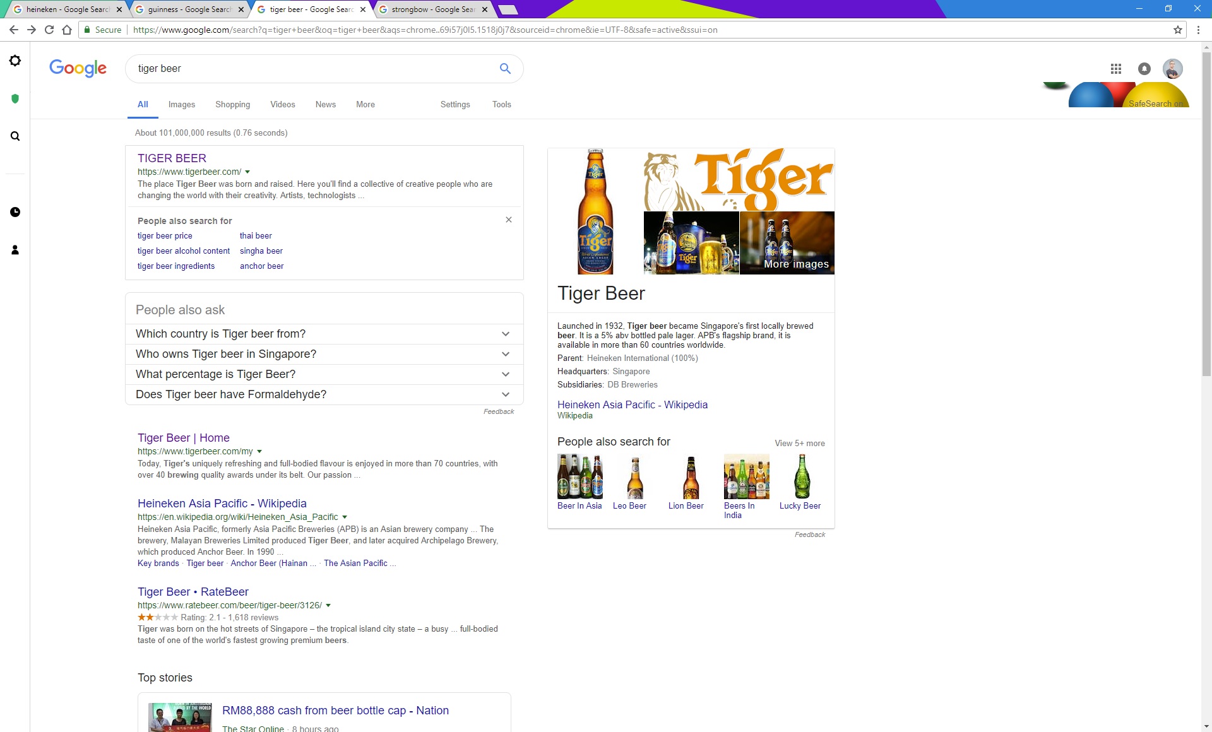This screenshot has height=732, width=1212.
Task: Expand 'What percentage is Tiger Beer?'
Action: [324, 374]
